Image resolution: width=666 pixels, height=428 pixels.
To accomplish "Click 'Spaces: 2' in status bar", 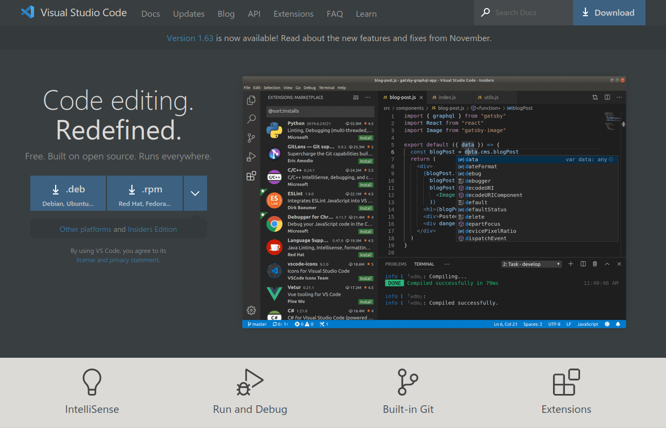I will [532, 324].
